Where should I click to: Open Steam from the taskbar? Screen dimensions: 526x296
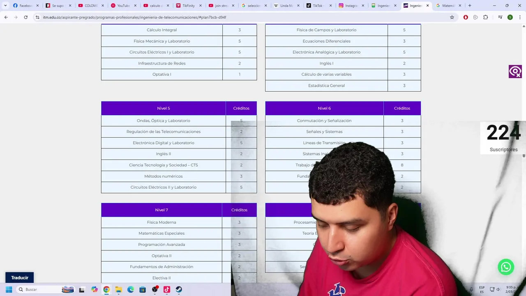coord(179,289)
